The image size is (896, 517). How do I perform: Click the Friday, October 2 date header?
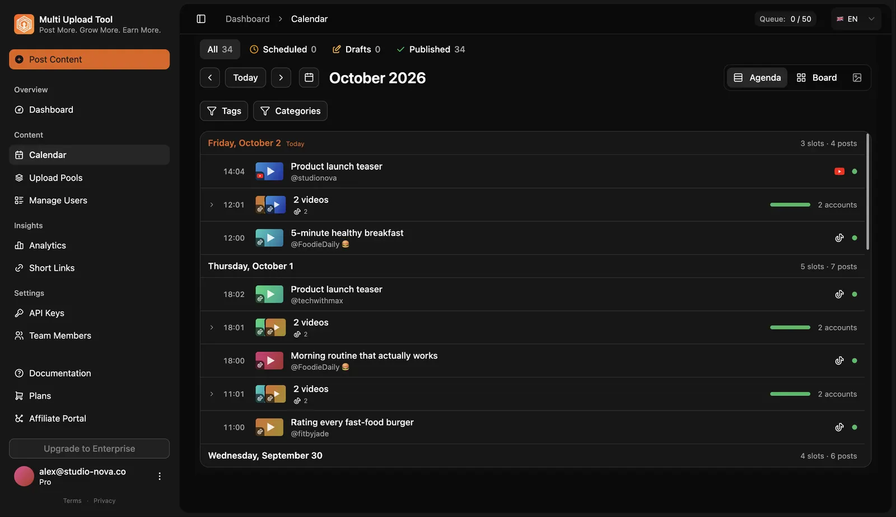point(244,143)
